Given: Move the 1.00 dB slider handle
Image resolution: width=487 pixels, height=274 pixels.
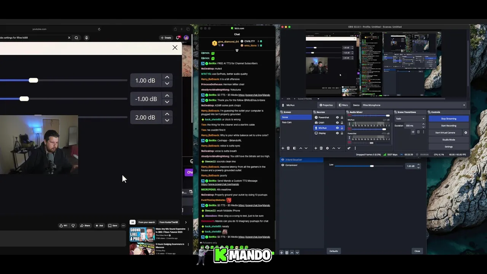Looking at the screenshot, I should 33,80.
